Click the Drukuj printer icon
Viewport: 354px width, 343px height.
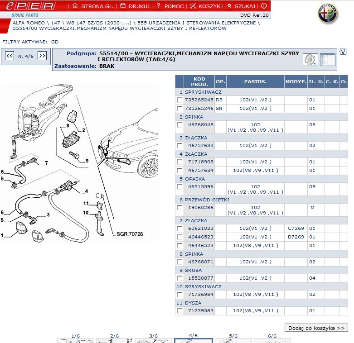click(x=122, y=5)
